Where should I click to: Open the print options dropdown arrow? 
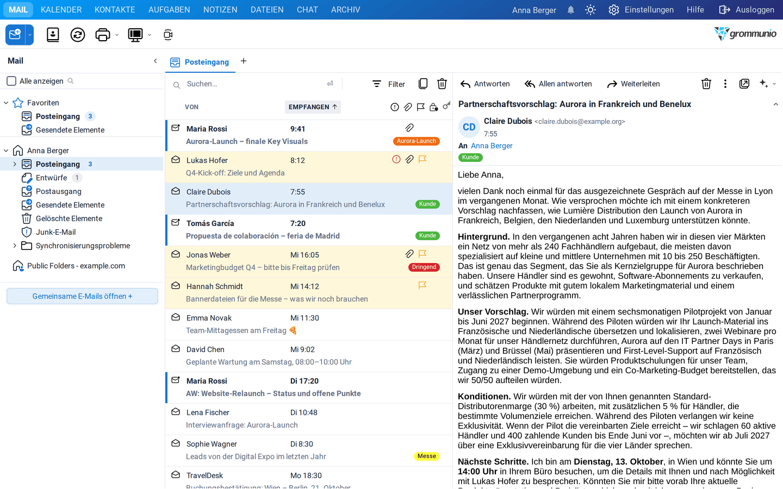pos(117,35)
